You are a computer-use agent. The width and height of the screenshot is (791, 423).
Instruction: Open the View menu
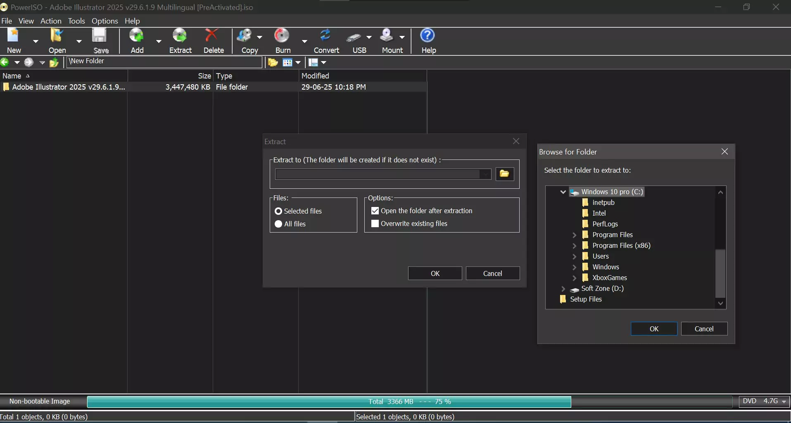(26, 21)
